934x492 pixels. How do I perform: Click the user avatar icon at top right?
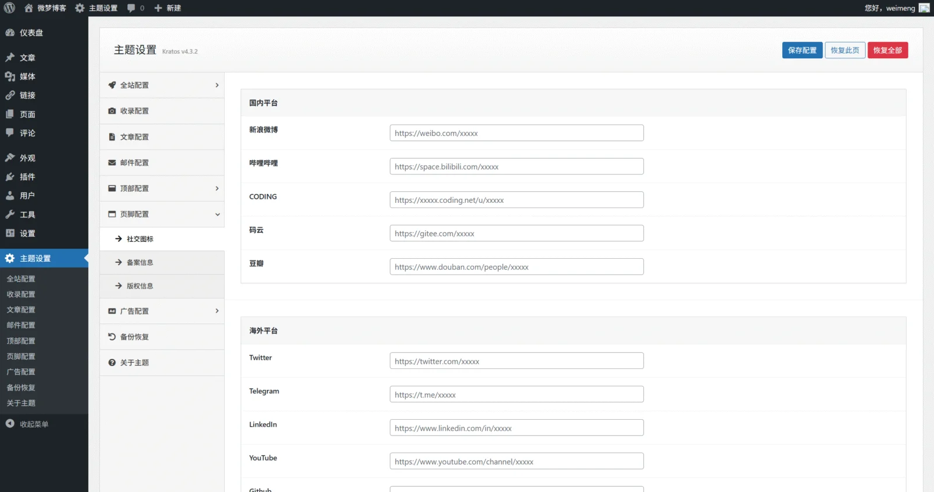point(924,8)
